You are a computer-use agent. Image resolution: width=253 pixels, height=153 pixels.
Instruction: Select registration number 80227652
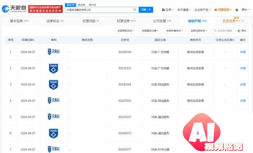point(125,101)
